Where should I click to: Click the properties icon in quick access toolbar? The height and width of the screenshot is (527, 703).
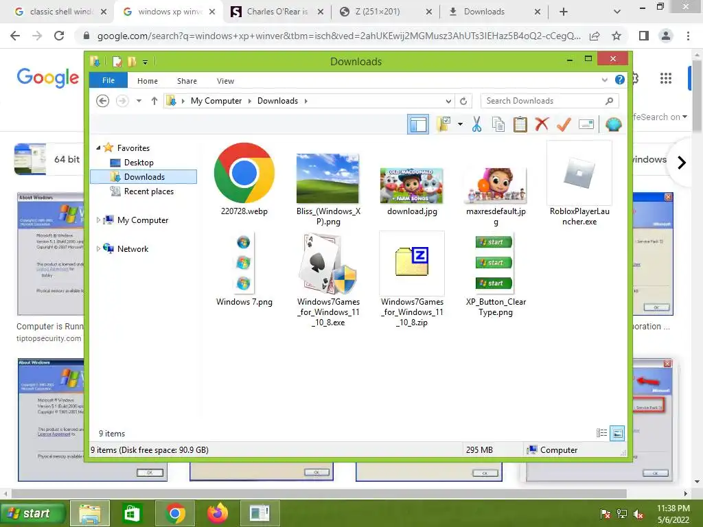click(117, 61)
